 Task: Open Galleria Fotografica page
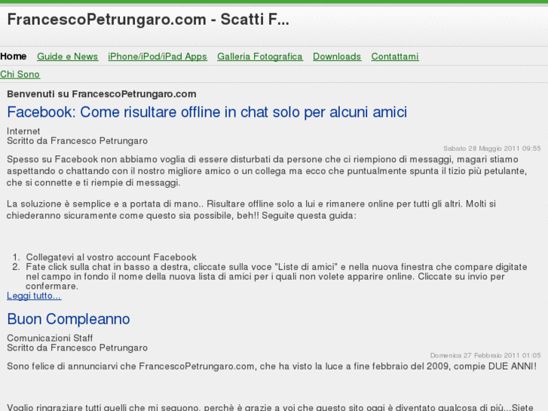(x=259, y=57)
